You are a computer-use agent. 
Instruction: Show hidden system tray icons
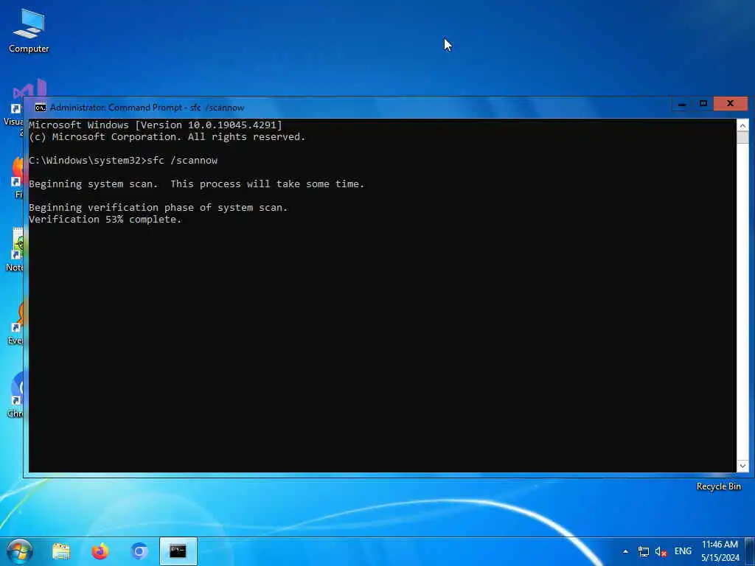[625, 551]
